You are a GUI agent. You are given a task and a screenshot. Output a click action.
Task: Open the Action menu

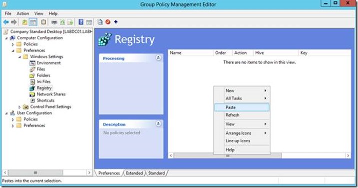pos(23,13)
